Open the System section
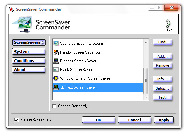This screenshot has width=187, height=134. point(29,52)
